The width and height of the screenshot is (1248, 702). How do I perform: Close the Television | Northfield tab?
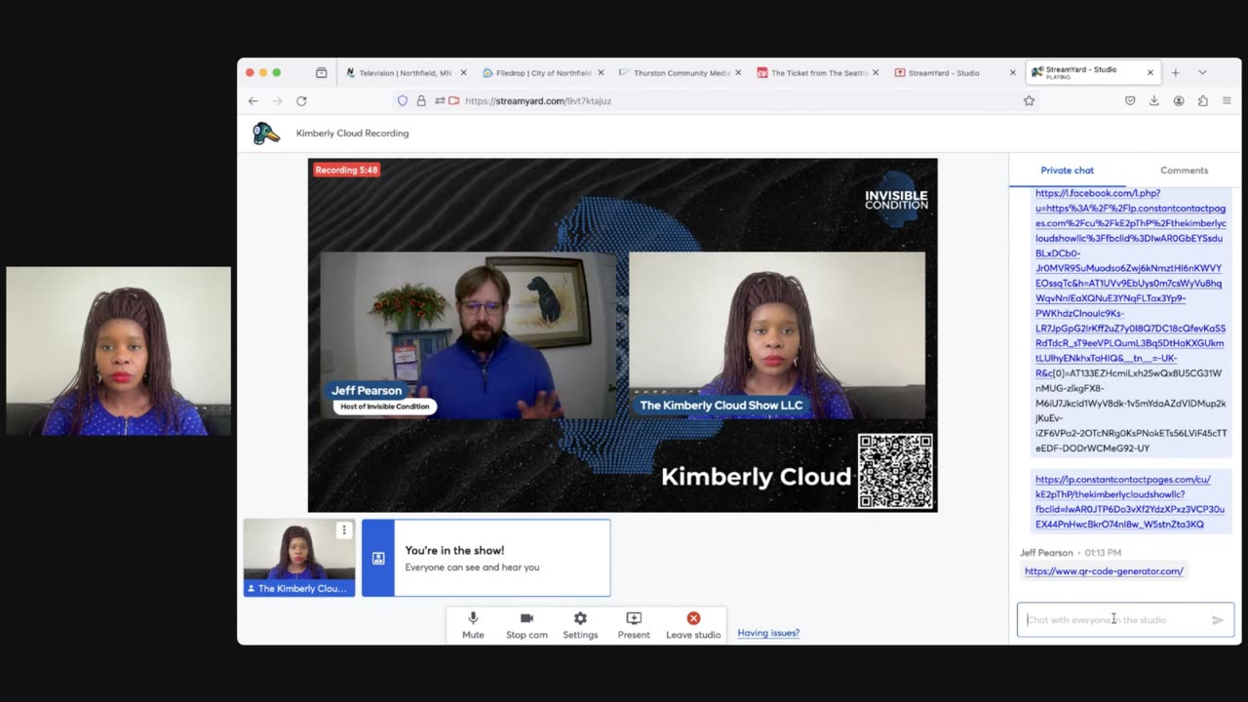click(463, 72)
